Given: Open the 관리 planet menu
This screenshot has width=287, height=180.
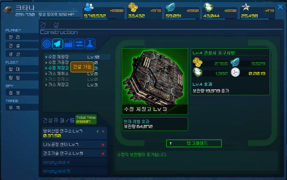Looking at the screenshot, I should click(x=22, y=37).
